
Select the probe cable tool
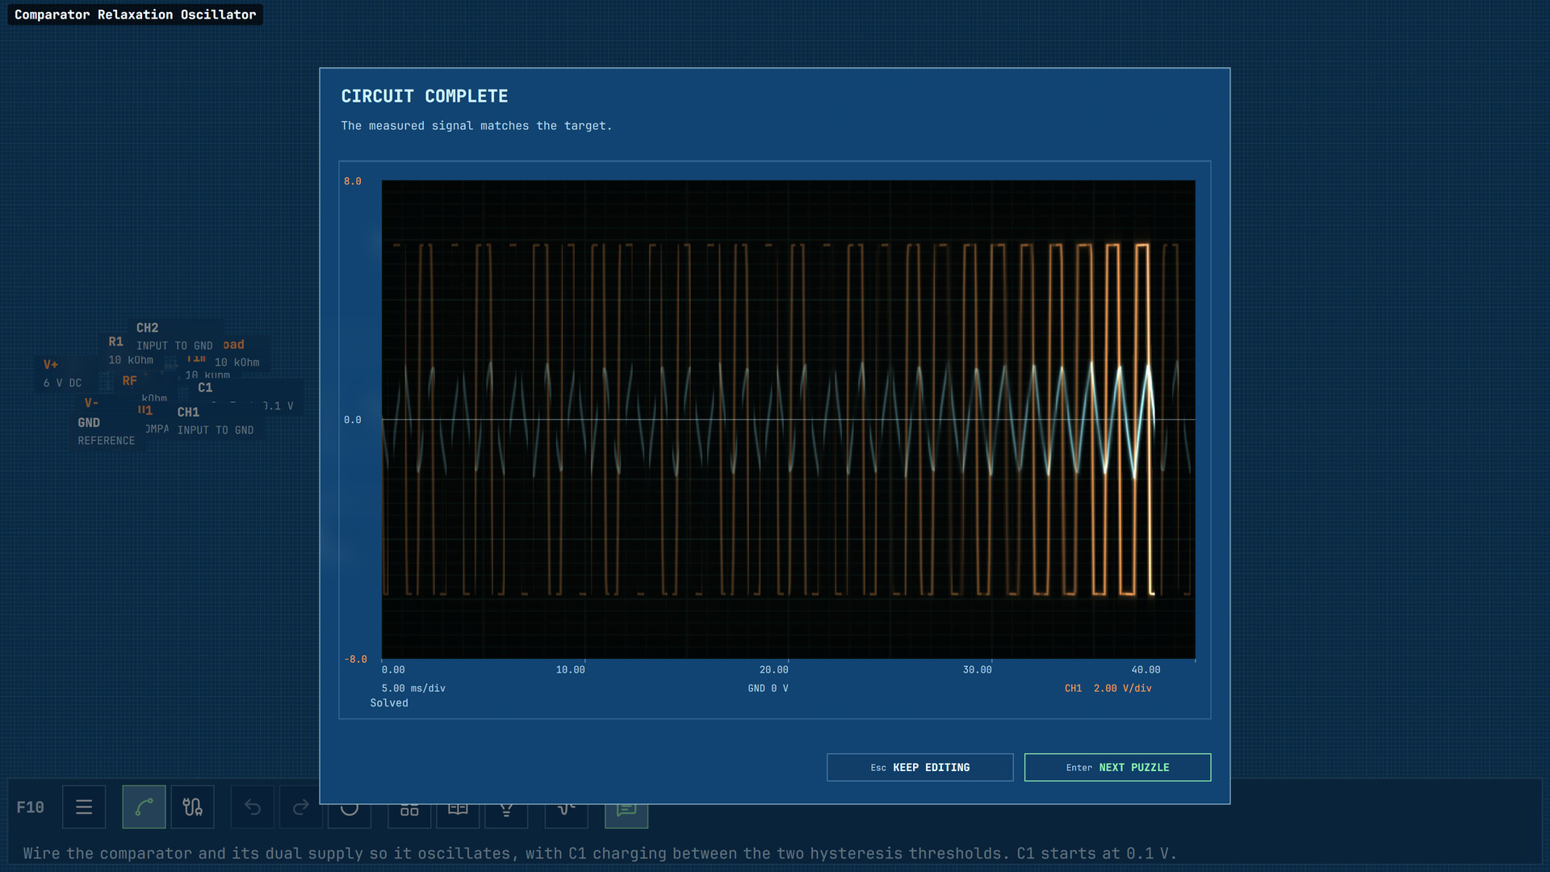(x=192, y=807)
